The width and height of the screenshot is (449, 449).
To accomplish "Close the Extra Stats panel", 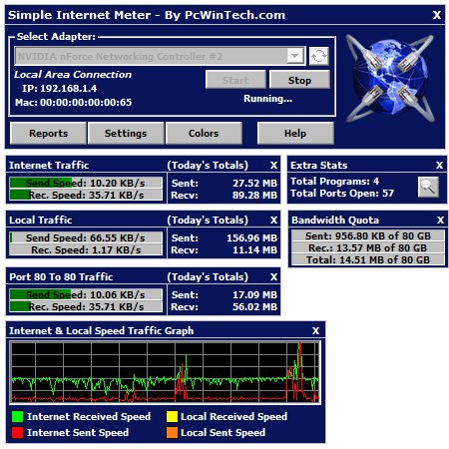I will 440,166.
